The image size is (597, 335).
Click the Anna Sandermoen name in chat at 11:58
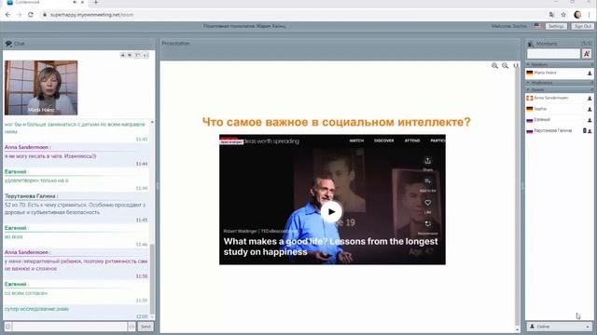[26, 252]
